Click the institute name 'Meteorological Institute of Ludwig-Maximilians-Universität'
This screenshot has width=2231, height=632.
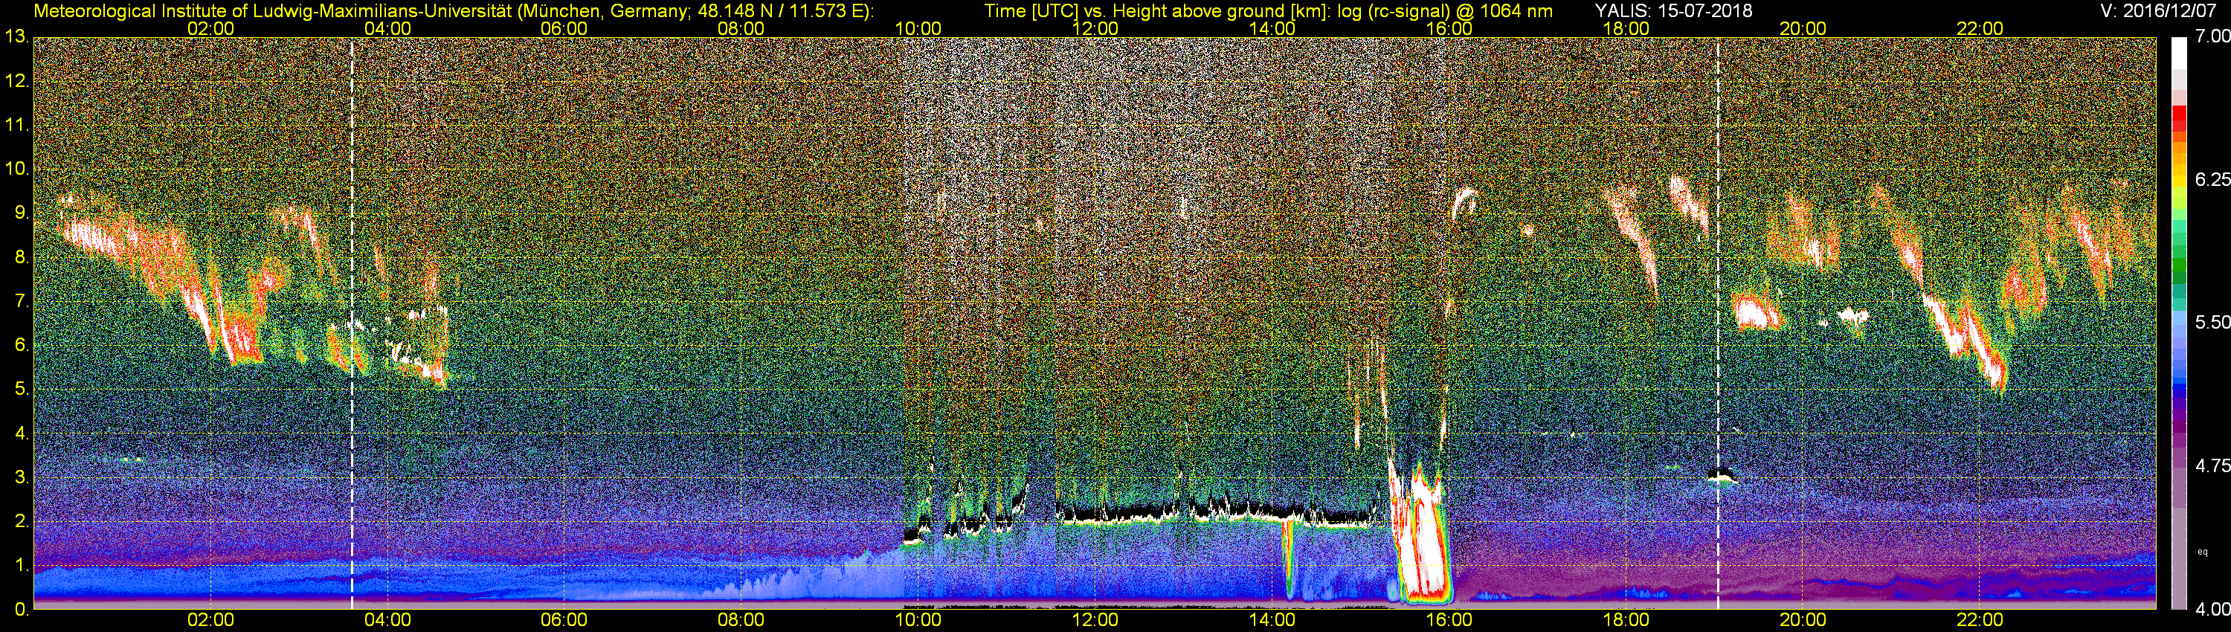pyautogui.click(x=274, y=10)
